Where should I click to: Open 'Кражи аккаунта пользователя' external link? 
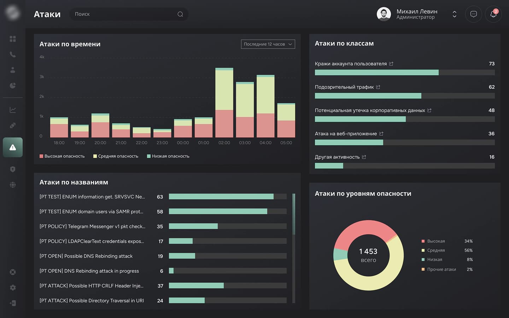[391, 64]
